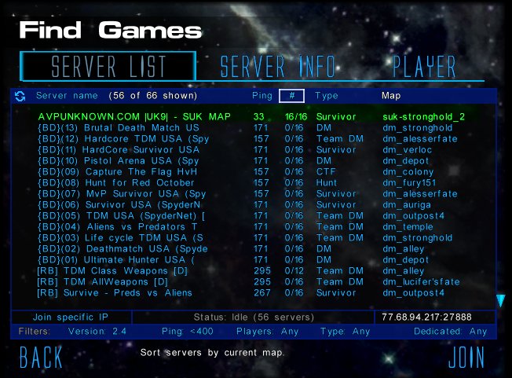This screenshot has width=512, height=378.
Task: Click the dm_temple map entry
Action: [408, 227]
